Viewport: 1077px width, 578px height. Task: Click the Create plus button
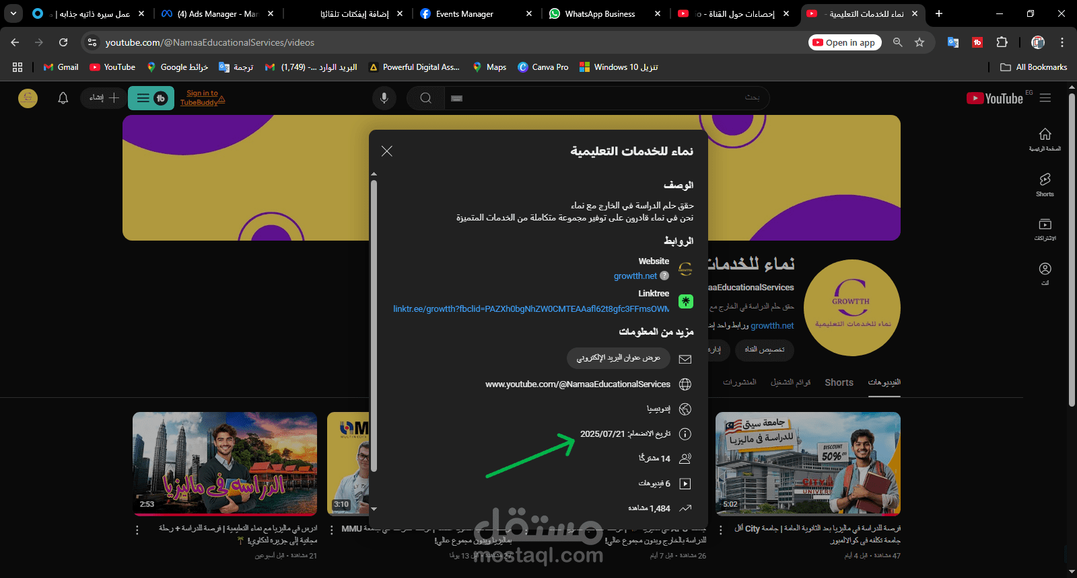[104, 98]
